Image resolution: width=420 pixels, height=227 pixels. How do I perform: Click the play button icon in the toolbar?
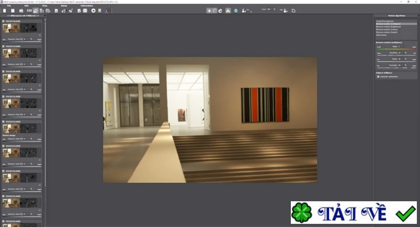(93, 11)
